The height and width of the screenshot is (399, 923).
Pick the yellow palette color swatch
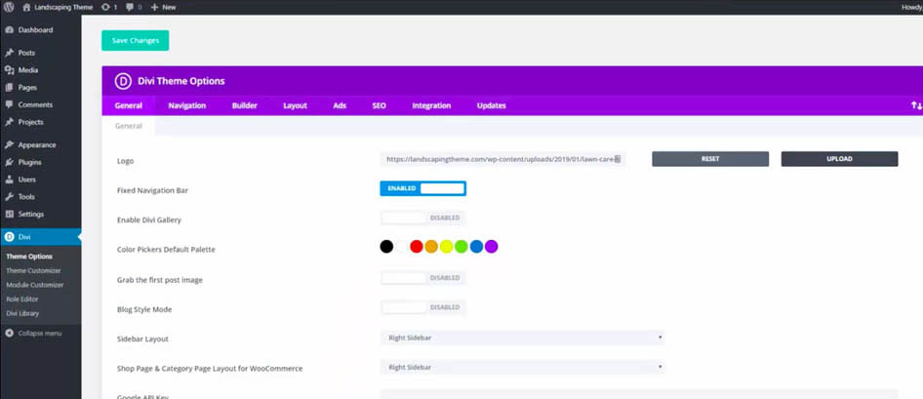click(446, 247)
